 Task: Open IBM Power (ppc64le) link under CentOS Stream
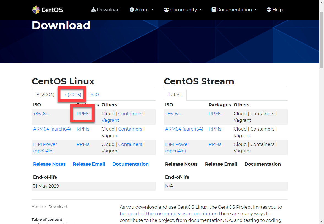point(177,148)
